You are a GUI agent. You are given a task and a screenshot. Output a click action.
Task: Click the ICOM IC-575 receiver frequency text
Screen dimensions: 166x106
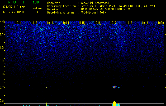106,9
